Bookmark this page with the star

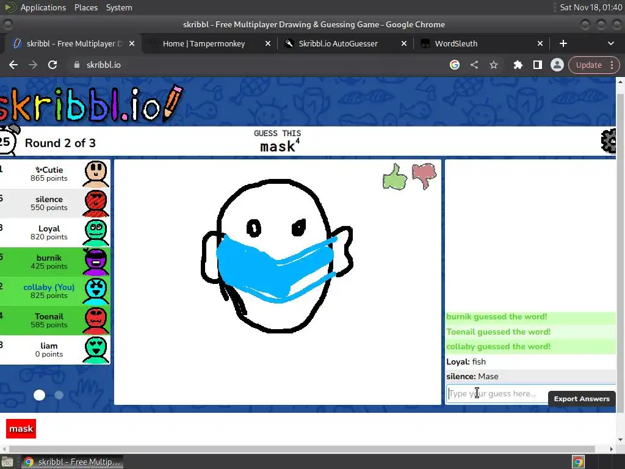493,65
